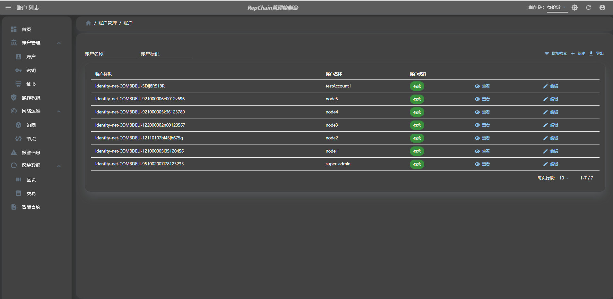The width and height of the screenshot is (613, 299).
Task: Click identity-net-COMBDELI-5Dij8R519R cell
Action: click(x=130, y=86)
